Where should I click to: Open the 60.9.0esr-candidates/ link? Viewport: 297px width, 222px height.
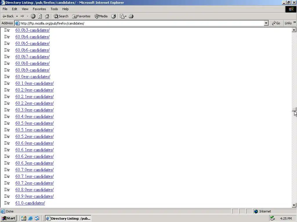35,196
